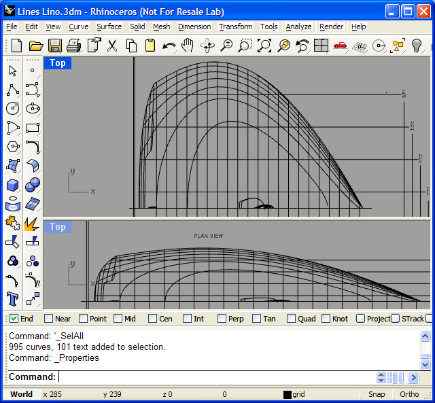
Task: Click the New file icon
Action: coord(16,46)
